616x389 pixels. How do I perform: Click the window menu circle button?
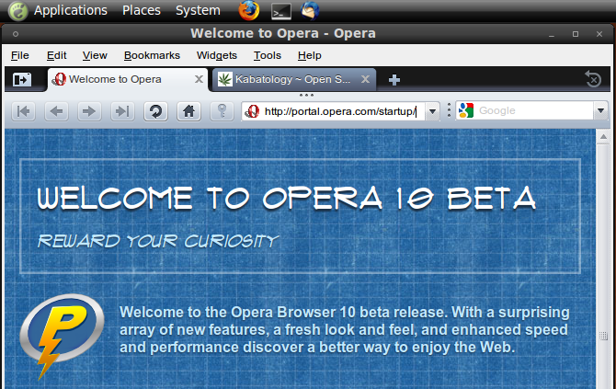(x=16, y=34)
